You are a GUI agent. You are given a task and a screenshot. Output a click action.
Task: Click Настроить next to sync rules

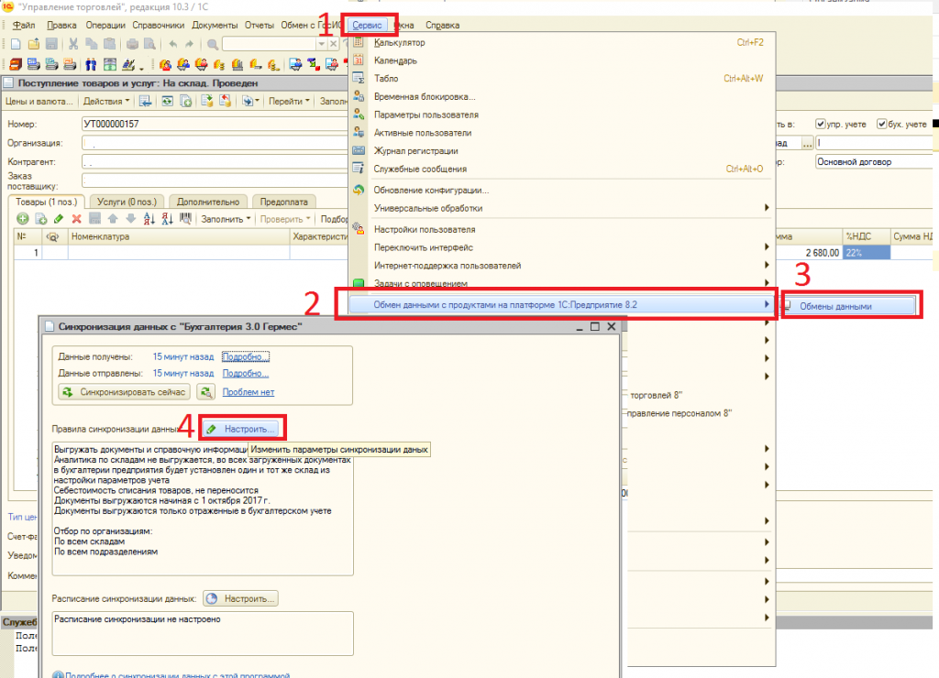pos(242,428)
